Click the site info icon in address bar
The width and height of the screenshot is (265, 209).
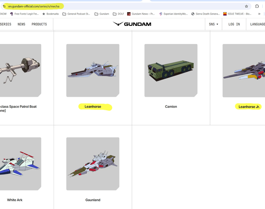[4, 6]
